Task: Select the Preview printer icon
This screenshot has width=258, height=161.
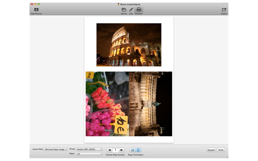Action: 139,10
